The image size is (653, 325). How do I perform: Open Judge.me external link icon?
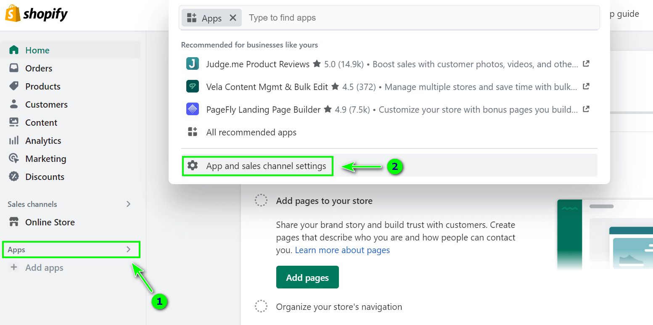coord(586,64)
